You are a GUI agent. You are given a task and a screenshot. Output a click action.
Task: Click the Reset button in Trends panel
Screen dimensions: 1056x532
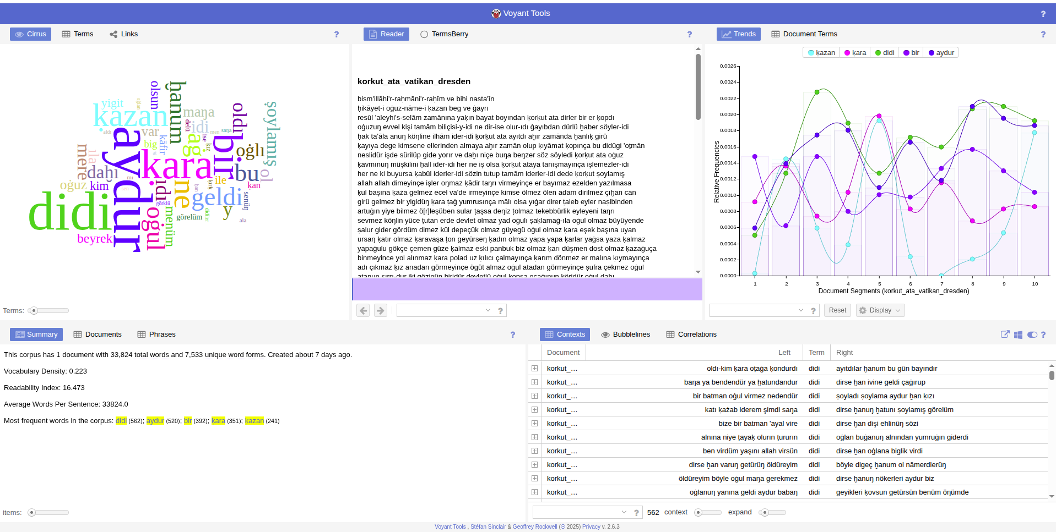coord(837,310)
